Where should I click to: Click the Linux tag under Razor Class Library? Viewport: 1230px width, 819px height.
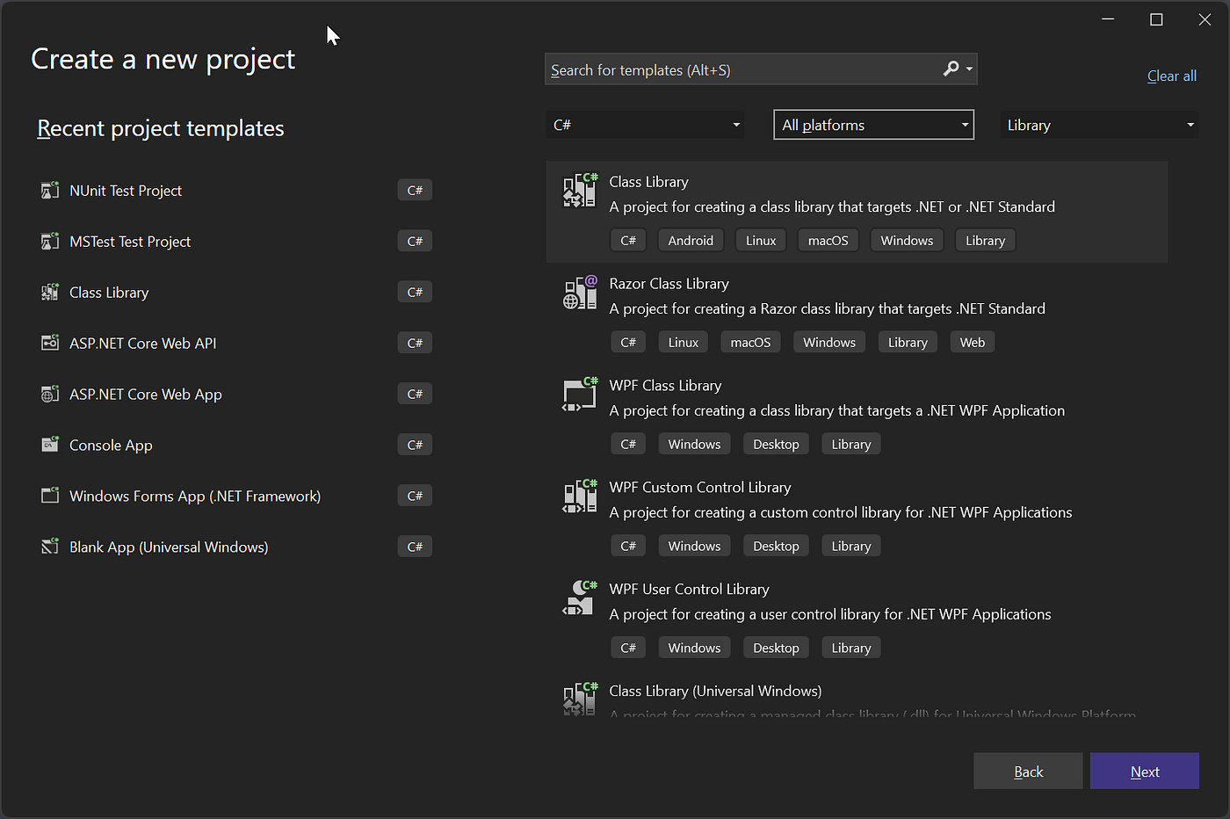[x=683, y=342]
